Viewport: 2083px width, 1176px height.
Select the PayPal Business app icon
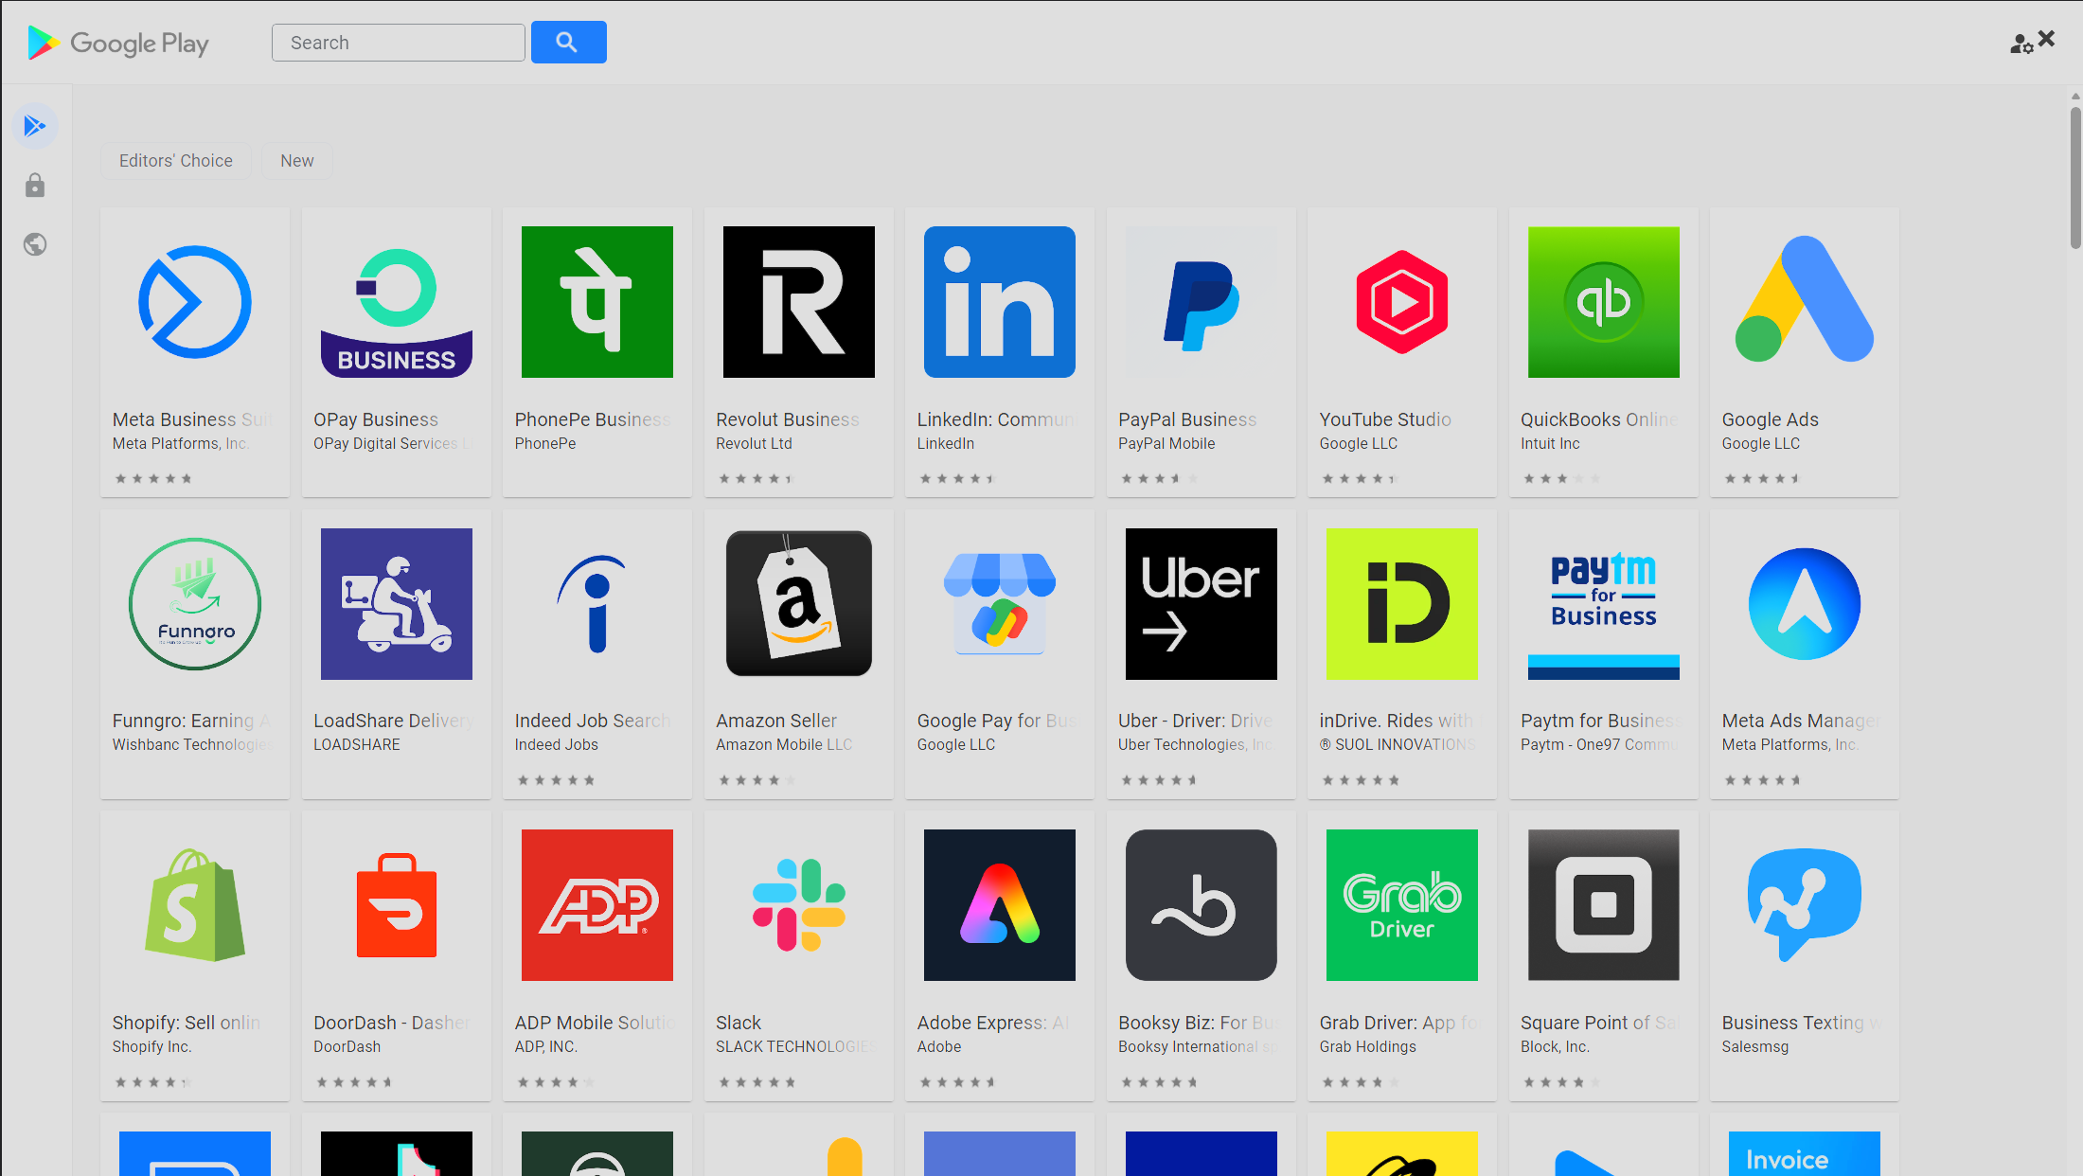pyautogui.click(x=1202, y=302)
